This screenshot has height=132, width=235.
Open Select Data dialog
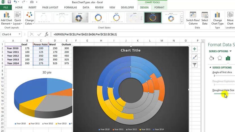click(205, 18)
